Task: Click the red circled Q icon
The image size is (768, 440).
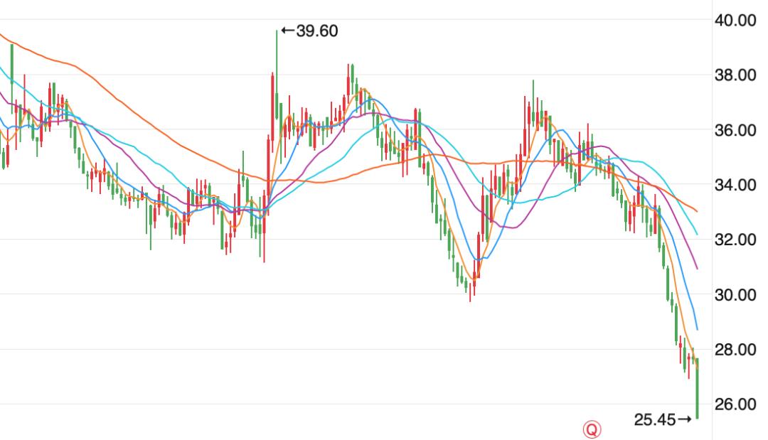Action: [x=592, y=430]
